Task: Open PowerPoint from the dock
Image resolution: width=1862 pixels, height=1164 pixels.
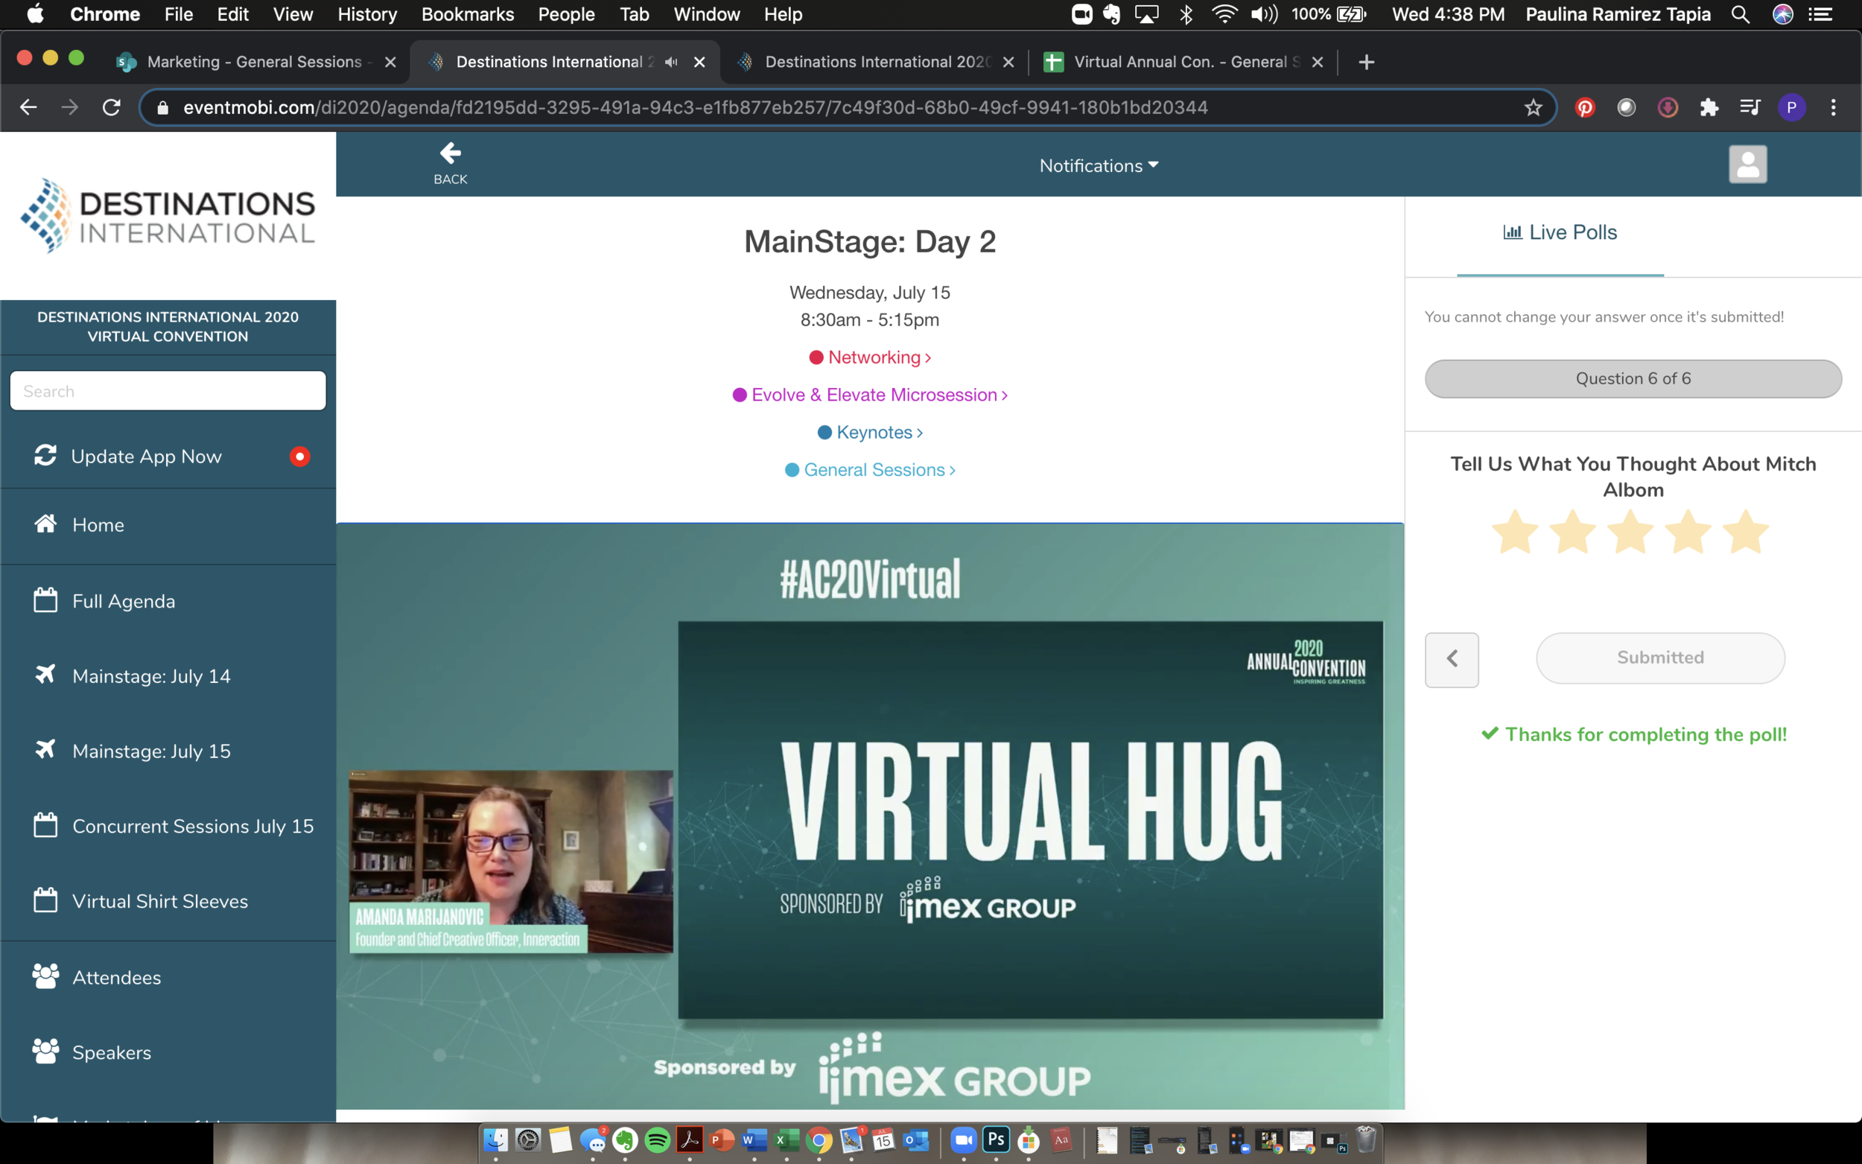Action: (x=721, y=1140)
